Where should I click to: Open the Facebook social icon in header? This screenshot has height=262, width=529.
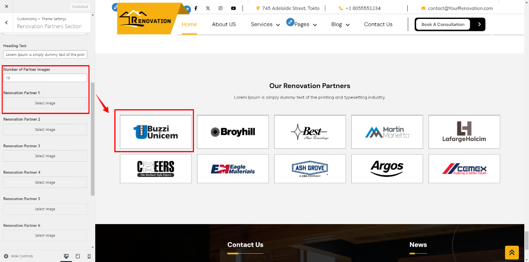click(196, 8)
